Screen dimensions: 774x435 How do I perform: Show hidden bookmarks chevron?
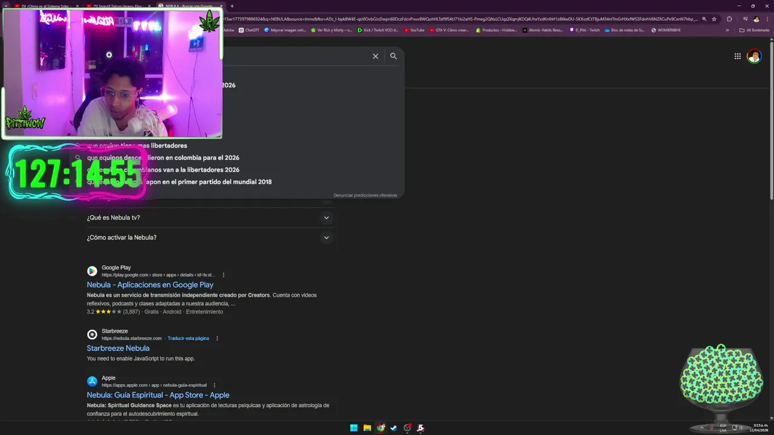coord(727,30)
